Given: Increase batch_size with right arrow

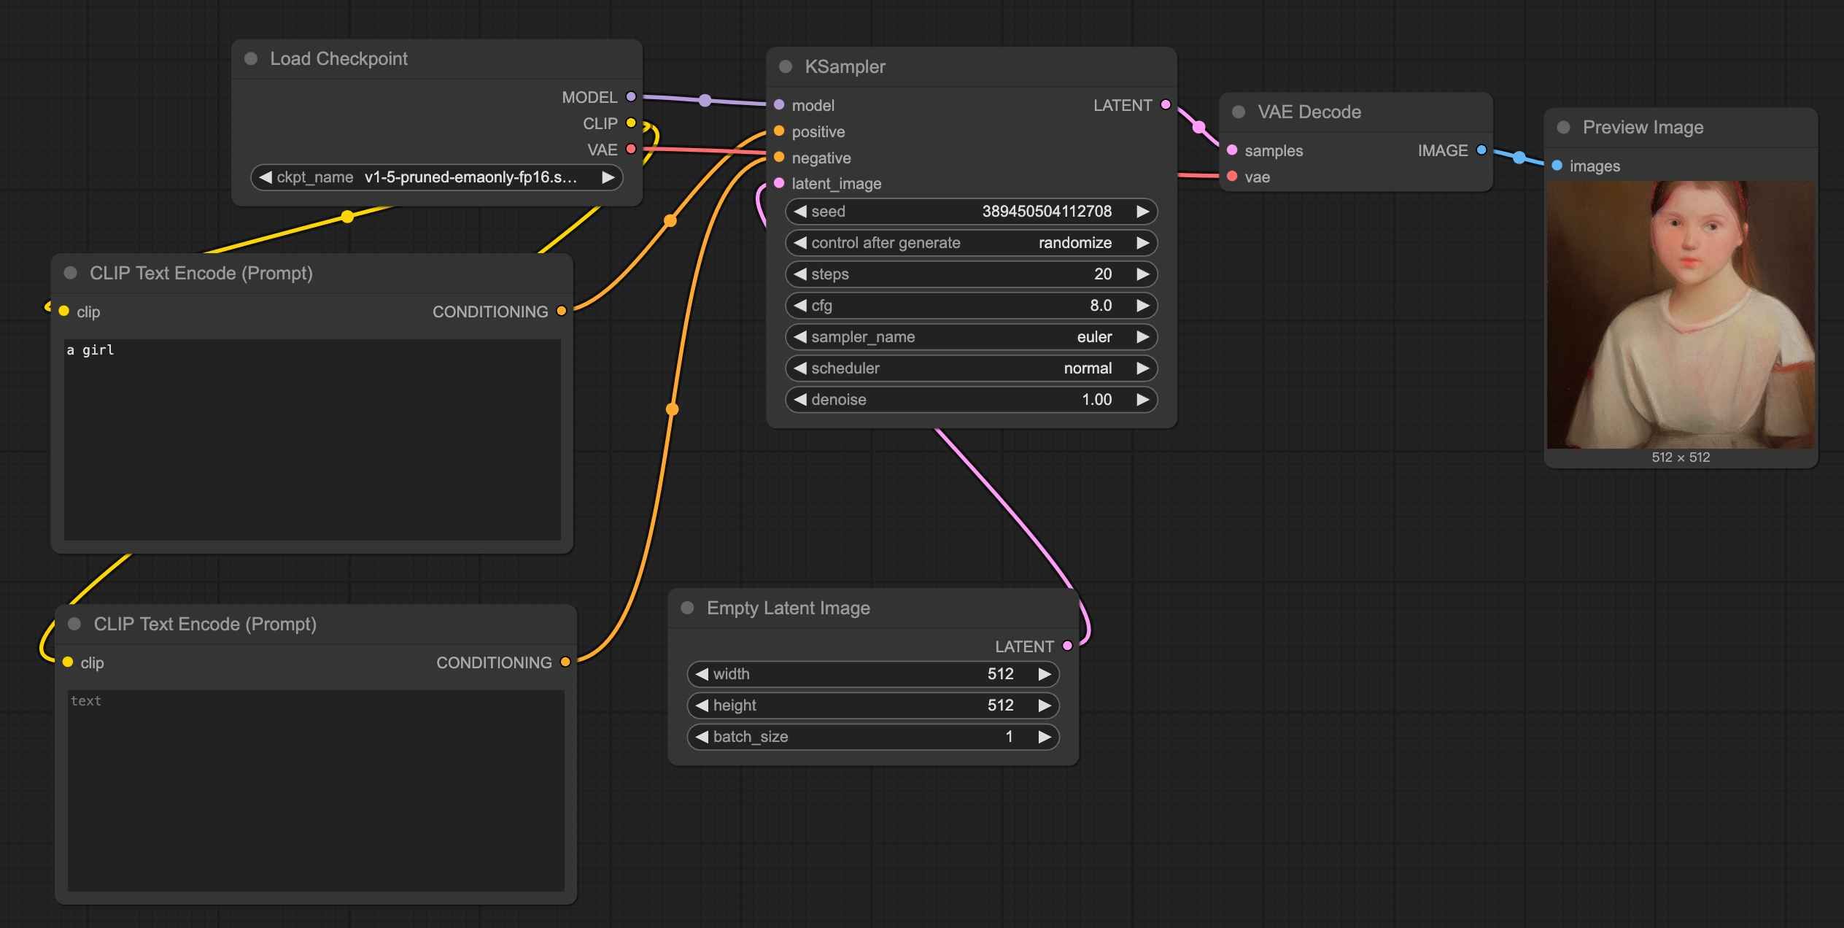Looking at the screenshot, I should click(1045, 737).
